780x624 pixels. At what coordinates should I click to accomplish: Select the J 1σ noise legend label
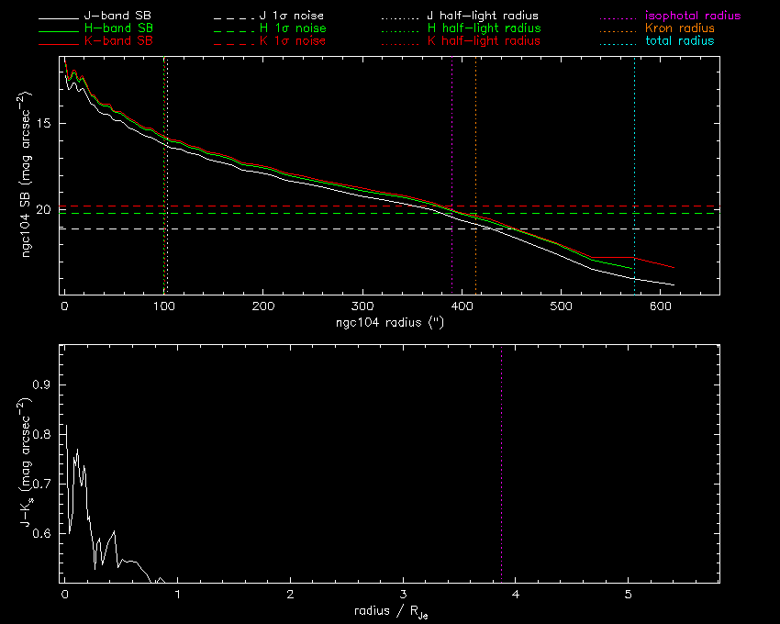click(x=294, y=17)
